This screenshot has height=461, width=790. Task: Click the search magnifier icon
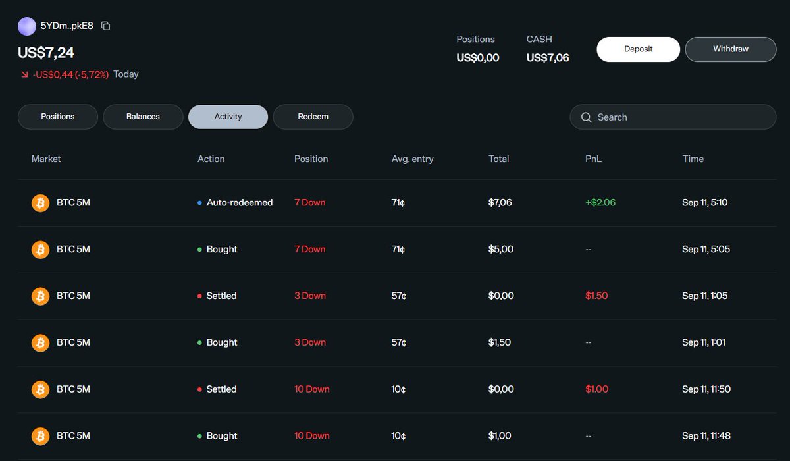(x=587, y=117)
